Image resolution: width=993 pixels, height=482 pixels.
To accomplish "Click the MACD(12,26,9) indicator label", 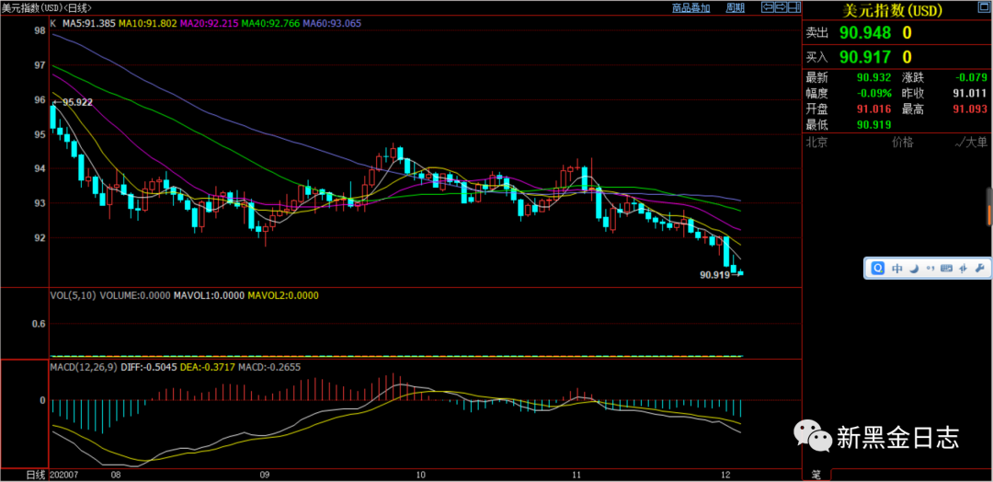I will coord(84,367).
